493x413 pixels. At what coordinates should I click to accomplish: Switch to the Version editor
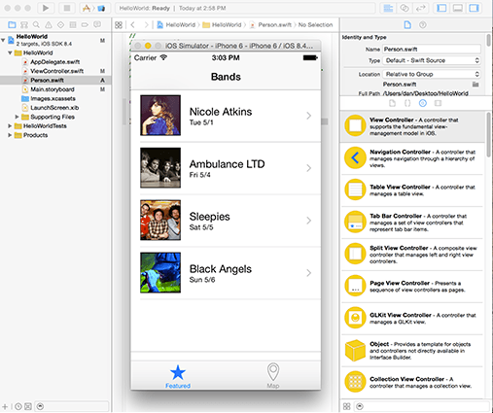(x=420, y=8)
